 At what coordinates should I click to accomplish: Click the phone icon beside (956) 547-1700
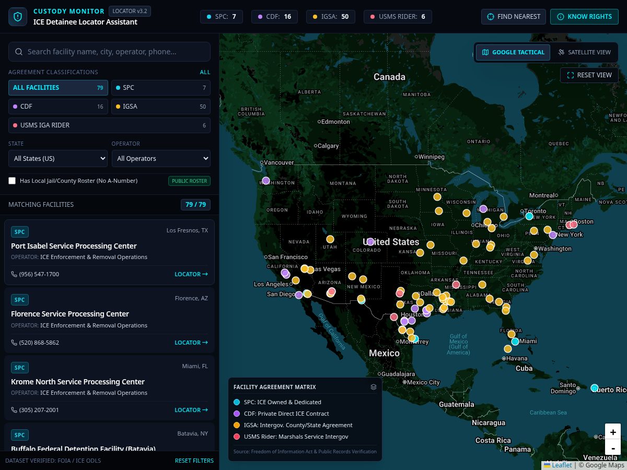(14, 274)
